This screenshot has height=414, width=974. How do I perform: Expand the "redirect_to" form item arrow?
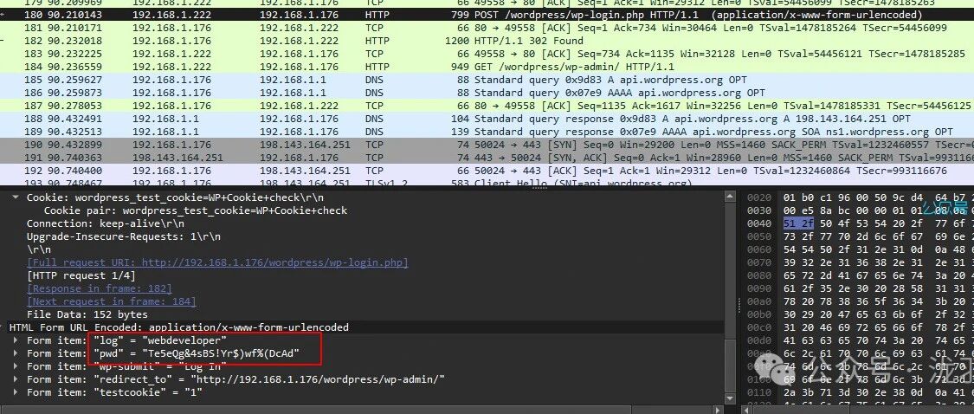(x=15, y=379)
